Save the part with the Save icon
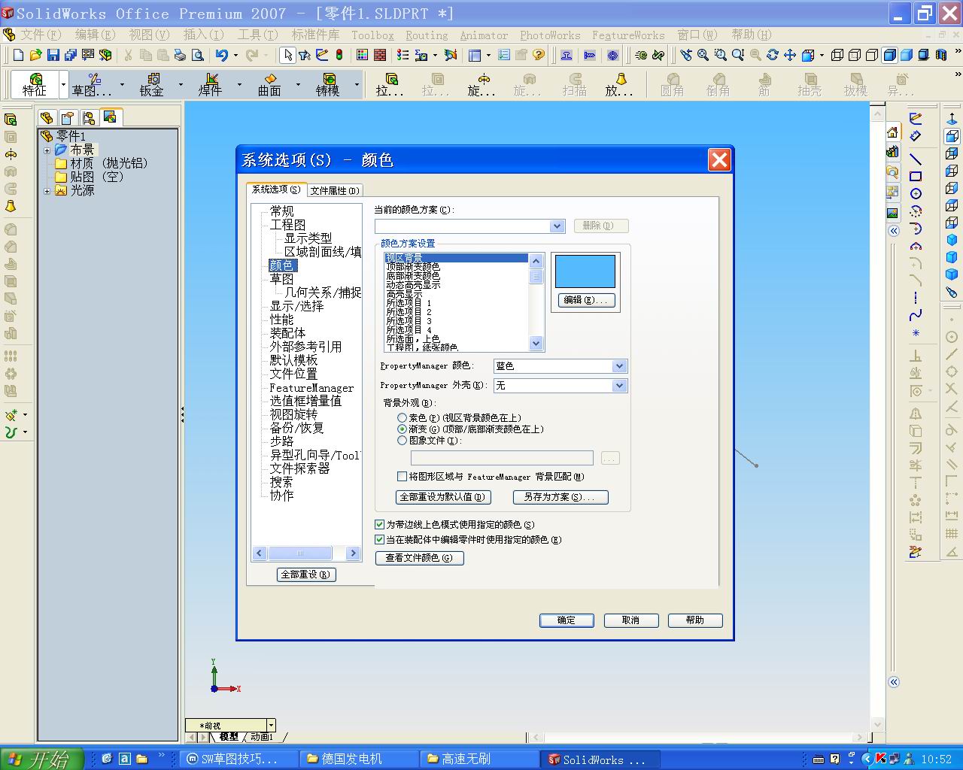 coord(53,55)
